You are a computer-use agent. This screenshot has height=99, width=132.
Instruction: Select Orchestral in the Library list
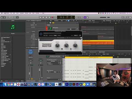click(x=3, y=46)
